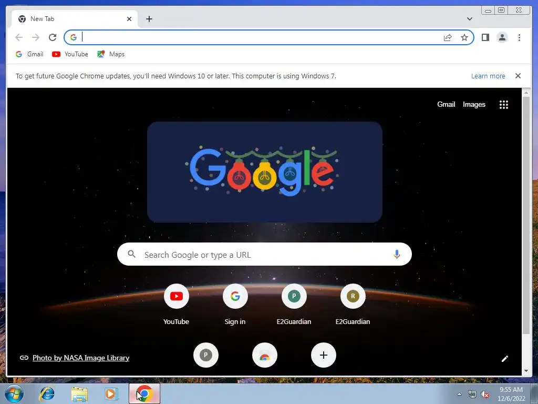Click Learn more about Chrome updates
The width and height of the screenshot is (538, 404).
488,76
